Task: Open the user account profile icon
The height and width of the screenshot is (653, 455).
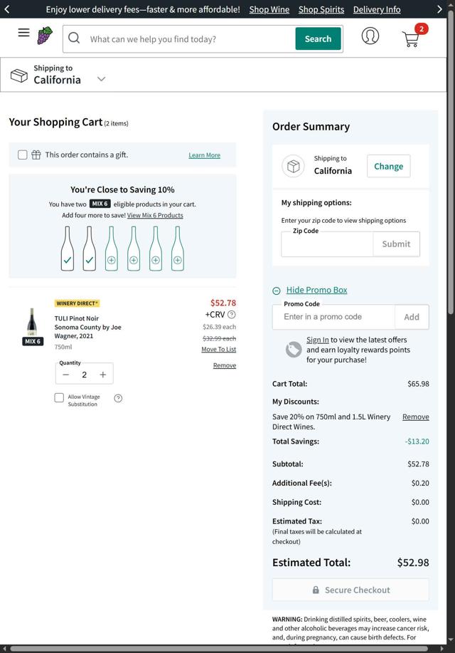Action: 370,36
